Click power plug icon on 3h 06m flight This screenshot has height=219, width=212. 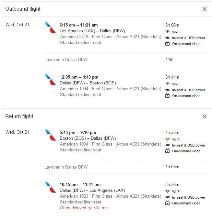coord(168,38)
